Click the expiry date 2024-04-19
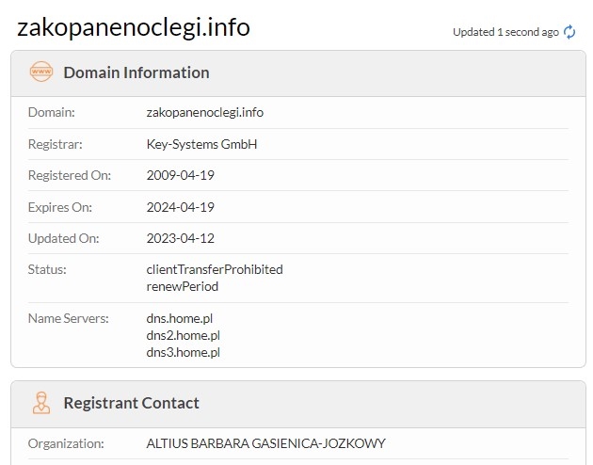Screen dimensions: 593x465 pos(181,207)
